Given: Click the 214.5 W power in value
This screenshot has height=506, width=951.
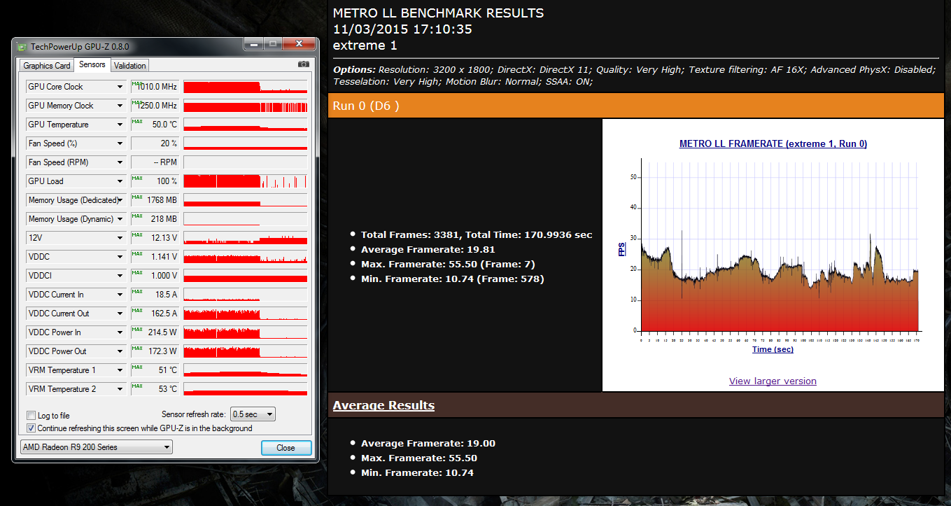Looking at the screenshot, I should click(155, 332).
